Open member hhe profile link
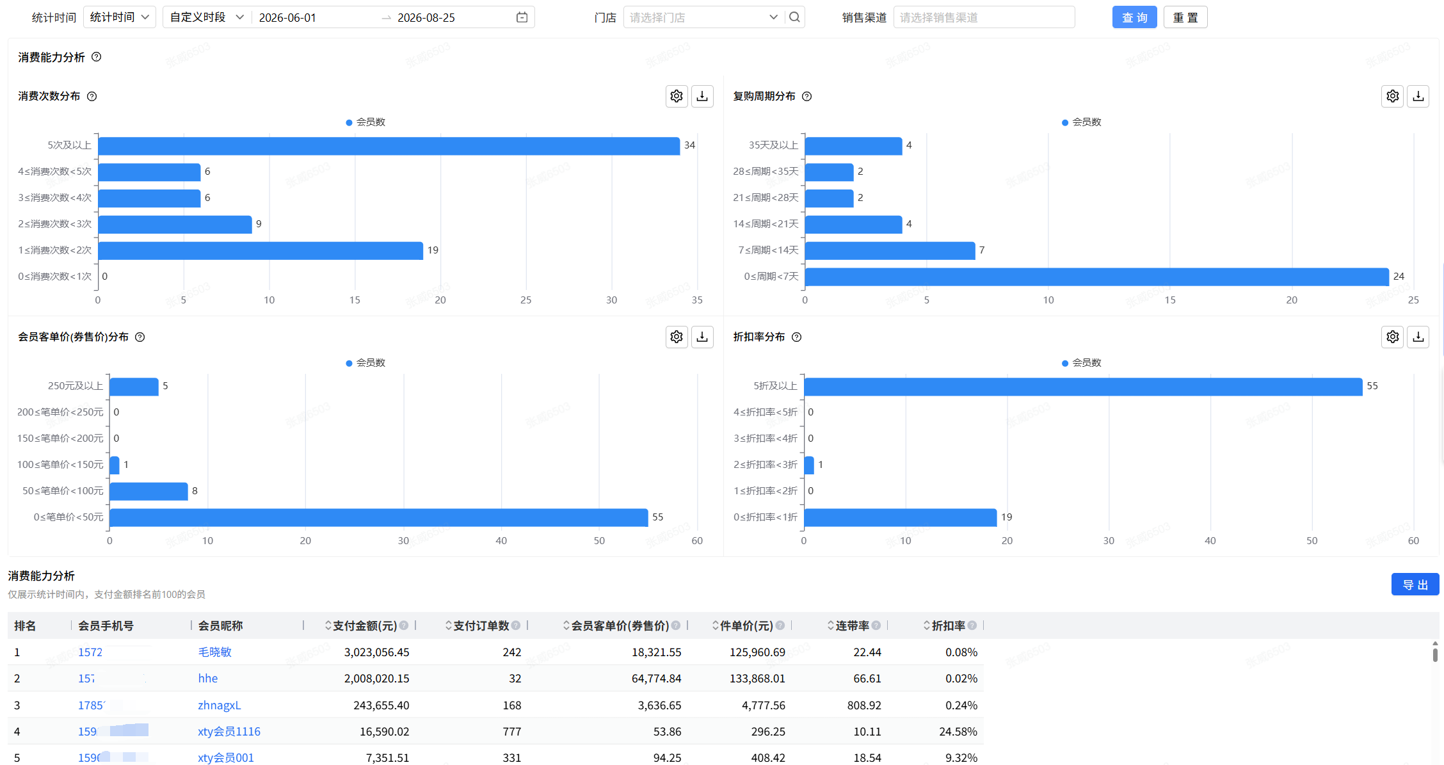This screenshot has height=765, width=1444. point(208,678)
